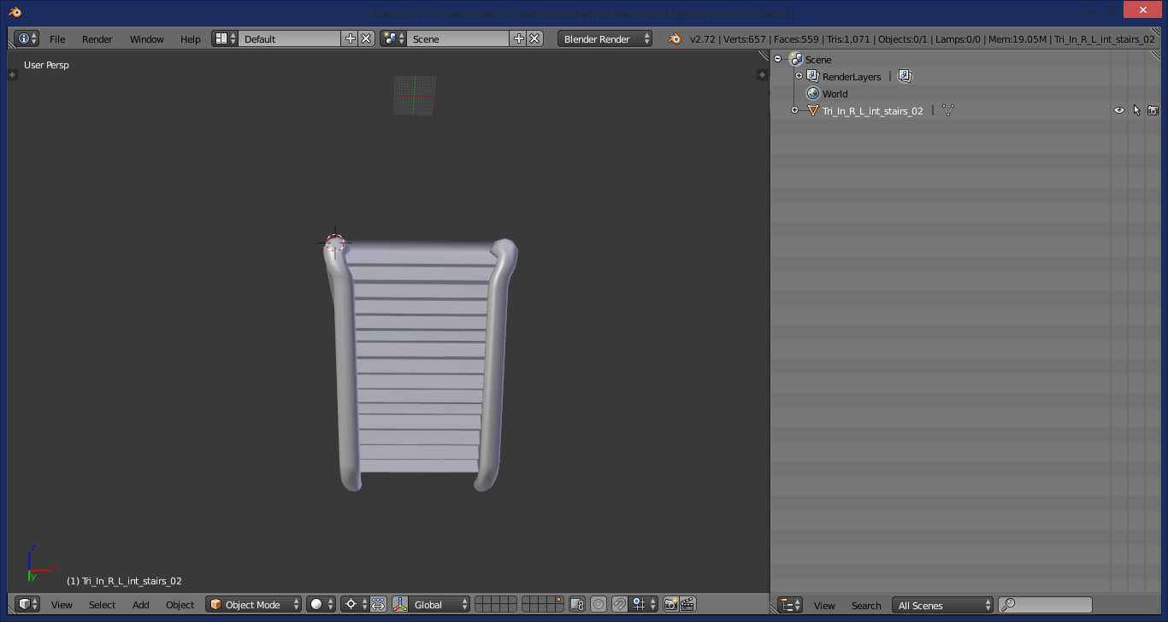Click the Search button in the Outliner header

tap(866, 606)
